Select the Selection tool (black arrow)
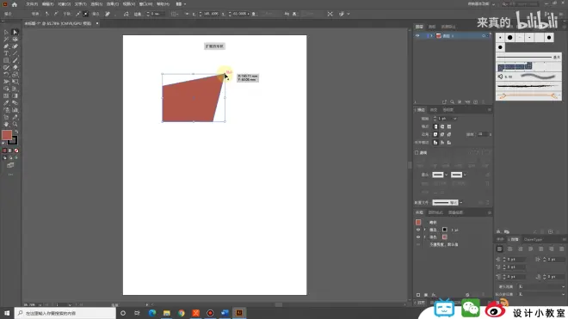 click(6, 32)
